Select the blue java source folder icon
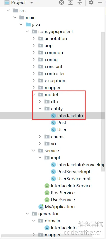Viewport: 106px width, 239px height. click(x=28, y=24)
